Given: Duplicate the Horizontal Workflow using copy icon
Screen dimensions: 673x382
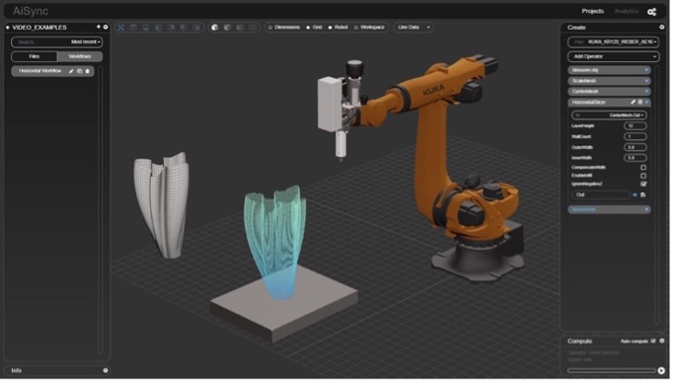Looking at the screenshot, I should tap(80, 70).
